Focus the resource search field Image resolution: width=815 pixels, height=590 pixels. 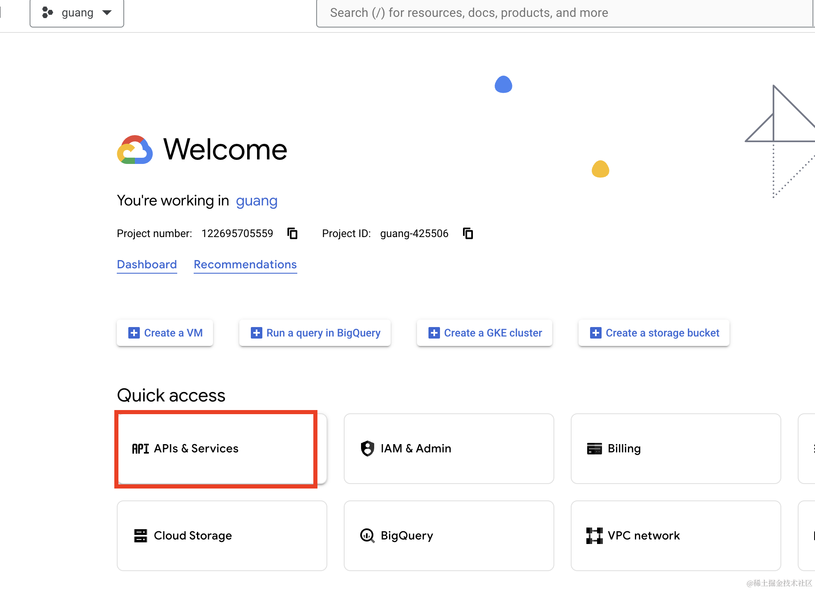tap(563, 13)
